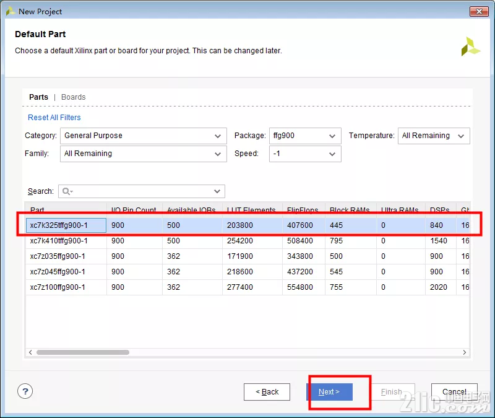Click the Next button

[329, 392]
